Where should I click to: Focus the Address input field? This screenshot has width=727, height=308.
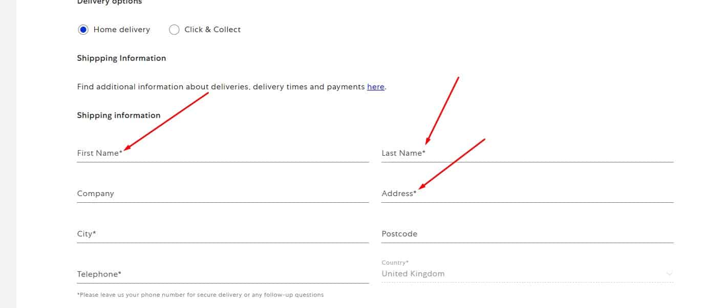(527, 194)
